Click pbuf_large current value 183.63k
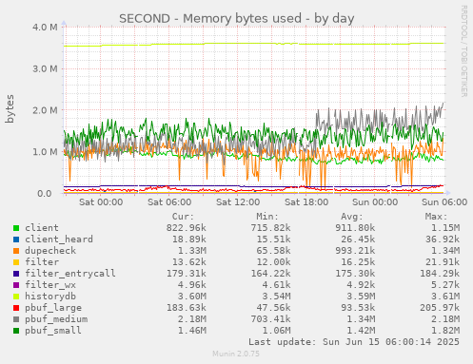This screenshot has height=364, width=473. pyautogui.click(x=187, y=308)
